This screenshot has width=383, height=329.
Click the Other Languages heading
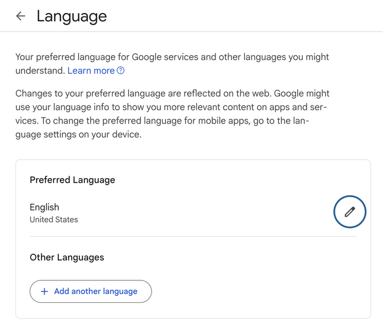coord(67,257)
